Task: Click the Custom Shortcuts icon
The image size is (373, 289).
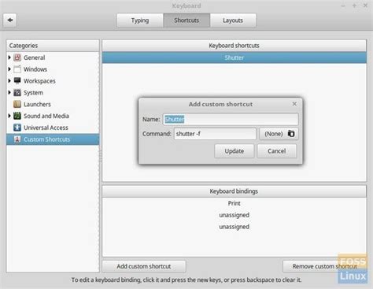Action: pyautogui.click(x=17, y=139)
